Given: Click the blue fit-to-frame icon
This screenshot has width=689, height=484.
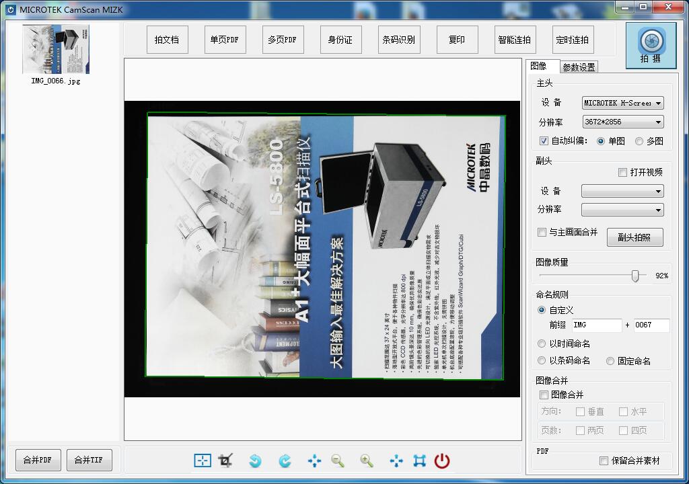Looking at the screenshot, I should 420,460.
